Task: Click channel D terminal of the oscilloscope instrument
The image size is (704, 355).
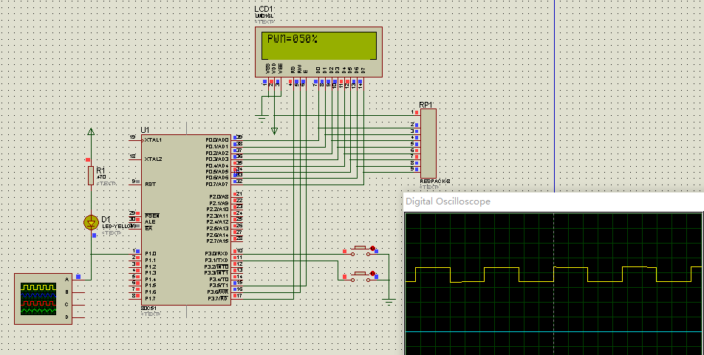Action: pos(78,317)
